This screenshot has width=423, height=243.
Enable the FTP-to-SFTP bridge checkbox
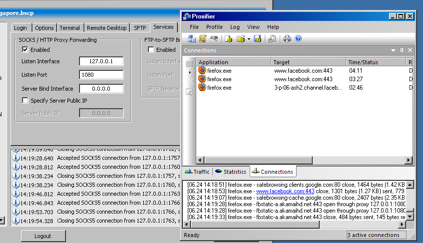click(151, 50)
